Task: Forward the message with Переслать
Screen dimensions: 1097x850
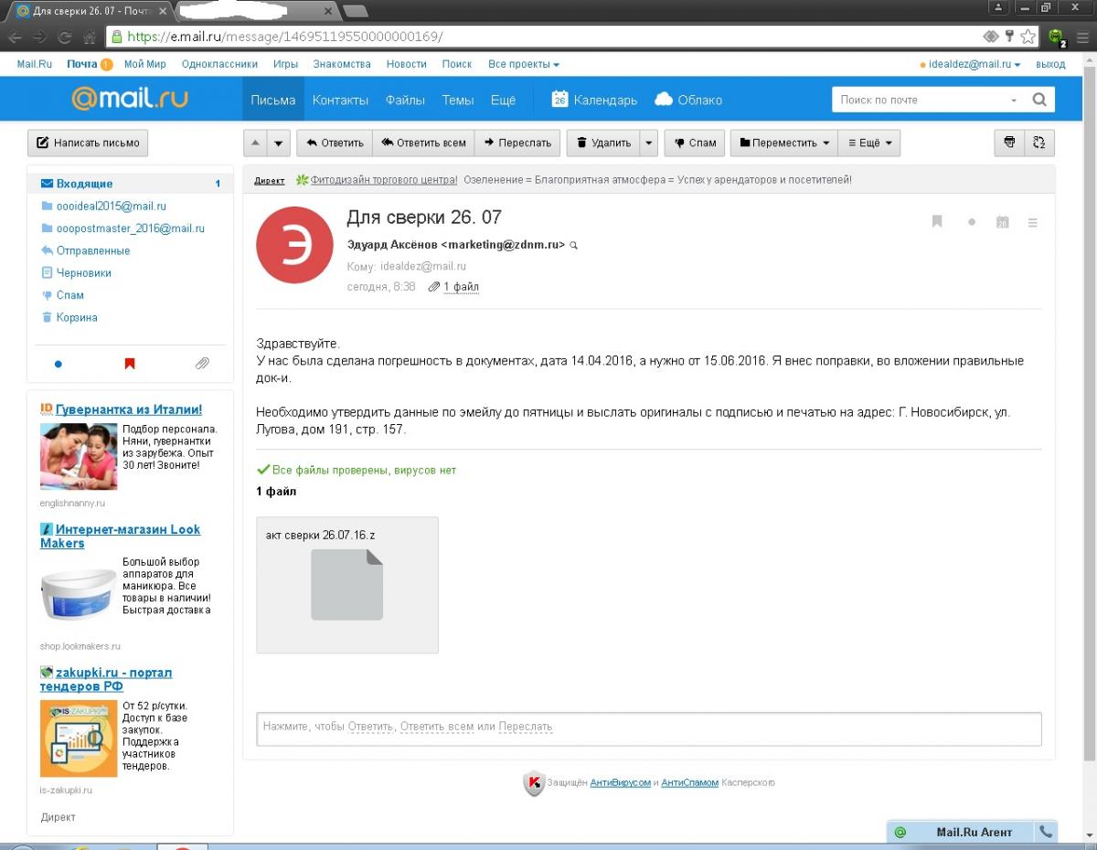Action: [x=518, y=143]
